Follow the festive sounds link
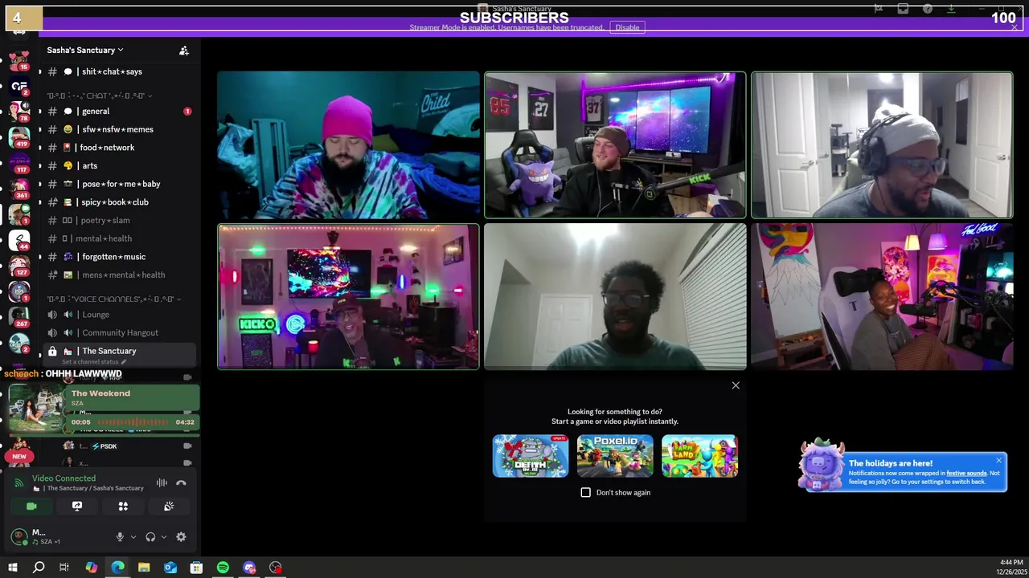This screenshot has height=578, width=1029. click(x=966, y=473)
